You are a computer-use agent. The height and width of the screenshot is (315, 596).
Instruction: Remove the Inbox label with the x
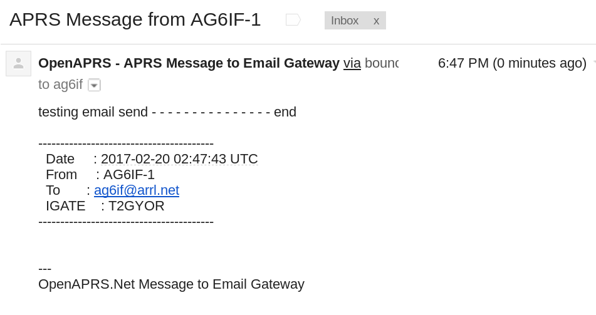point(376,21)
